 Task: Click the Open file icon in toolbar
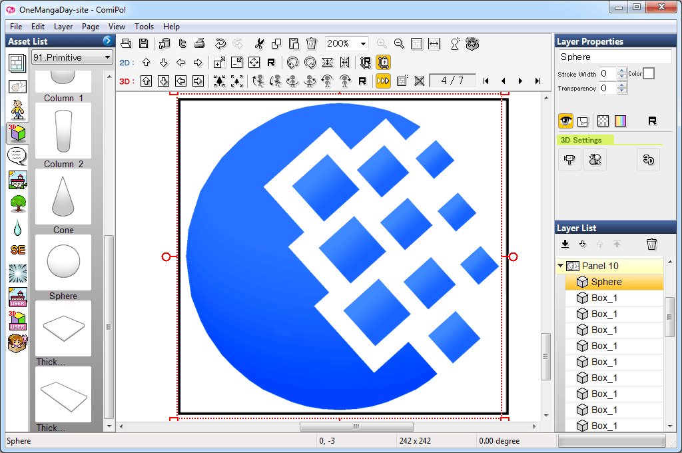coord(126,43)
